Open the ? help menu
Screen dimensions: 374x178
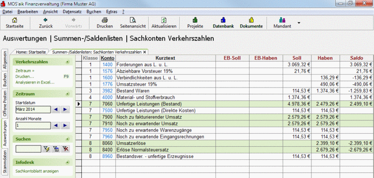123,12
